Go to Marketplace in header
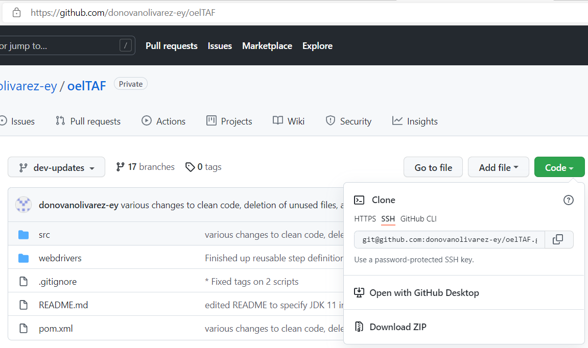Image resolution: width=588 pixels, height=348 pixels. pyautogui.click(x=267, y=46)
